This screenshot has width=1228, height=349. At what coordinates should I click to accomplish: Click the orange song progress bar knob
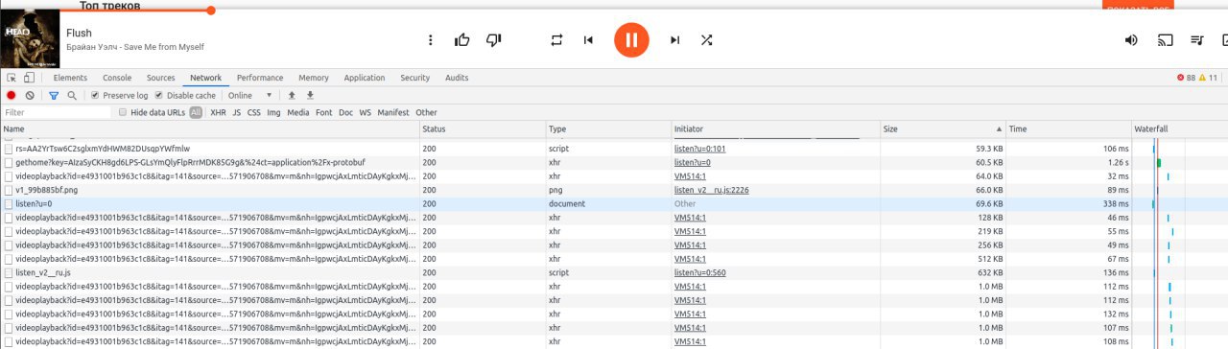click(x=211, y=11)
